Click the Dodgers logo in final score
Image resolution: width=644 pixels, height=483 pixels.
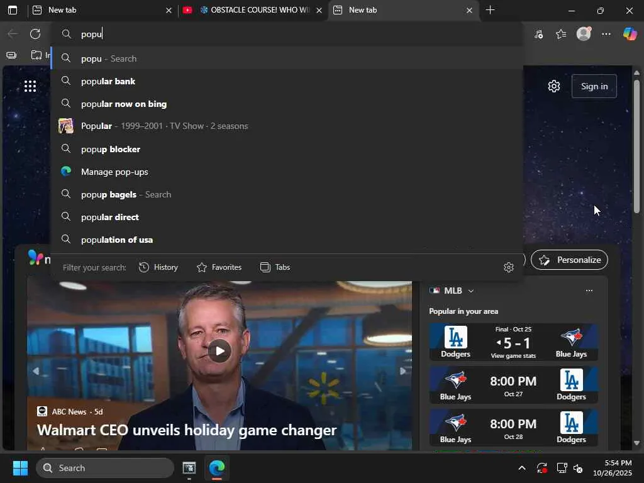[x=455, y=337]
